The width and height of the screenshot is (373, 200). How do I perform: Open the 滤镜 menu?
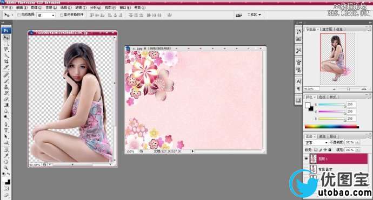tap(81, 8)
